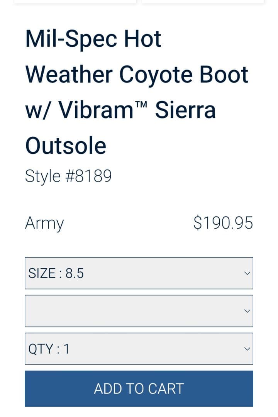The width and height of the screenshot is (278, 417).
Task: Open the blank dropdown below SIZE
Action: tap(139, 311)
